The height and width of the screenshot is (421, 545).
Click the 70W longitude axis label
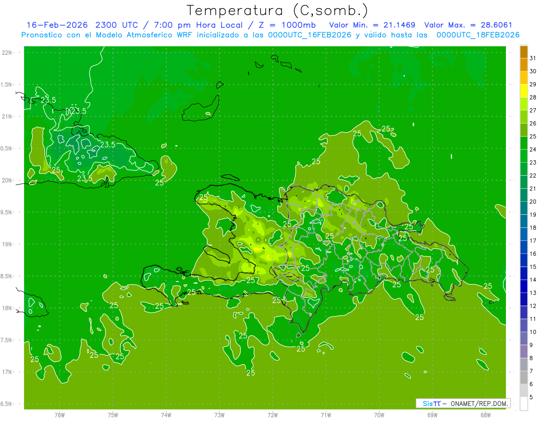pos(379,415)
